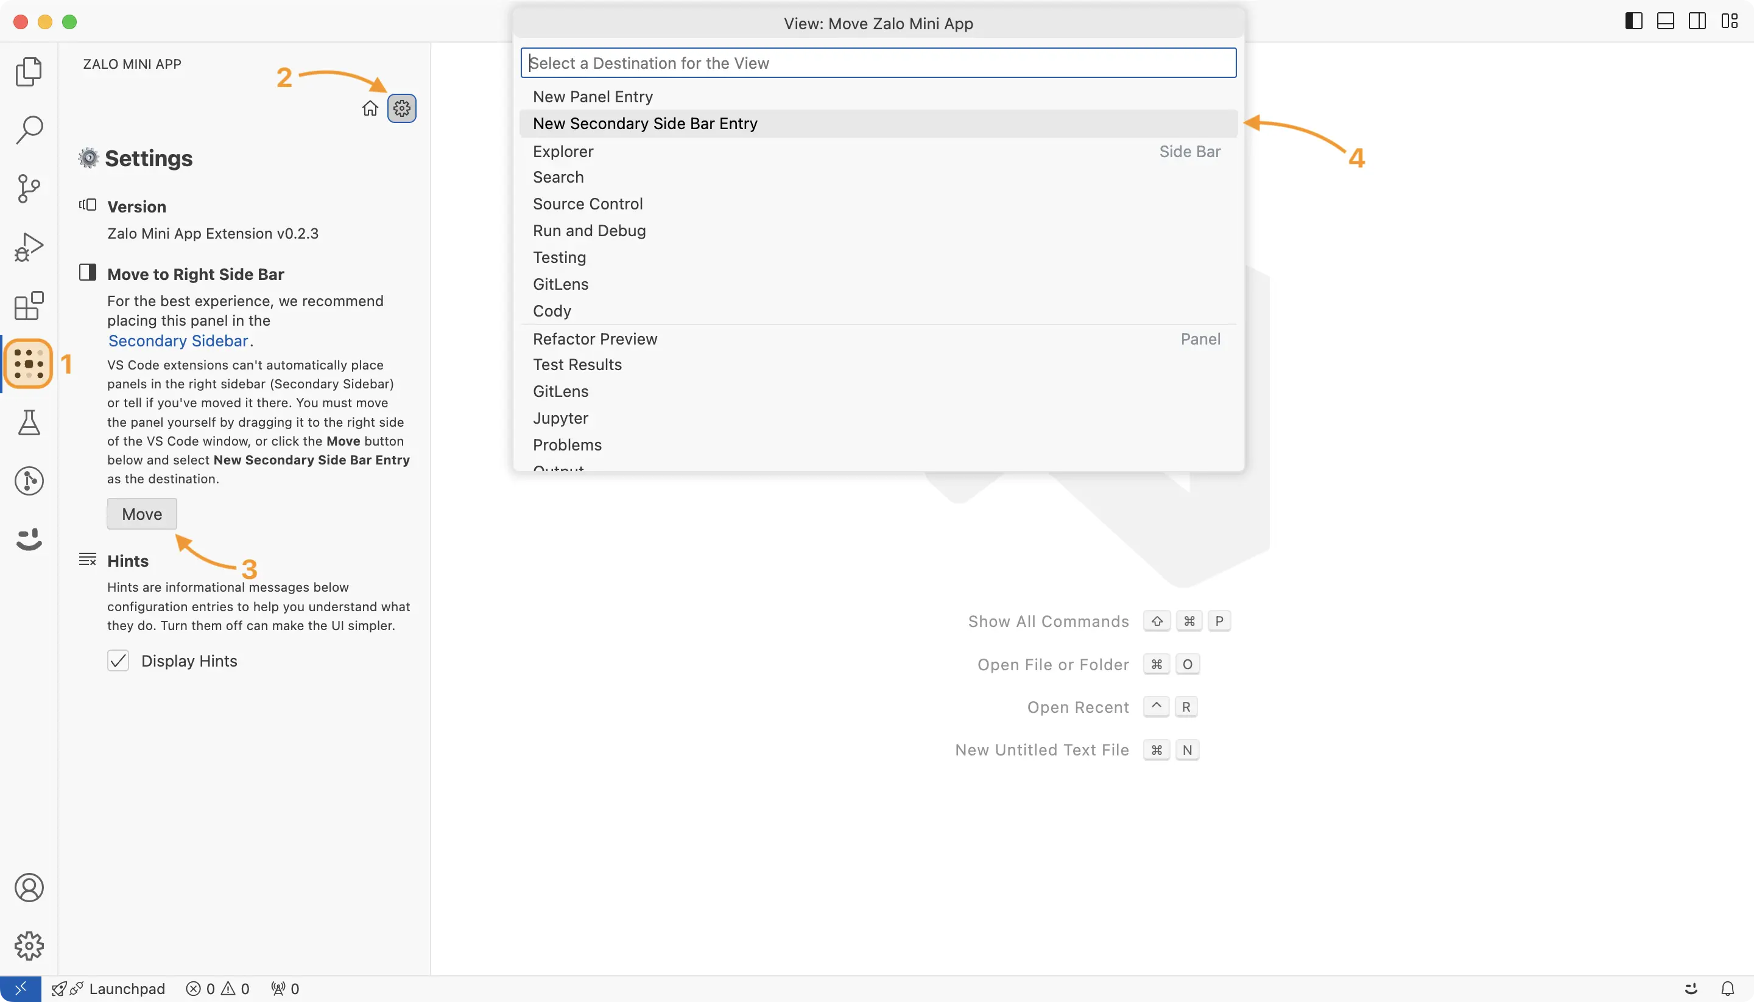This screenshot has height=1002, width=1754.
Task: Toggle the Secondary Side Bar visibility
Action: 1697,21
